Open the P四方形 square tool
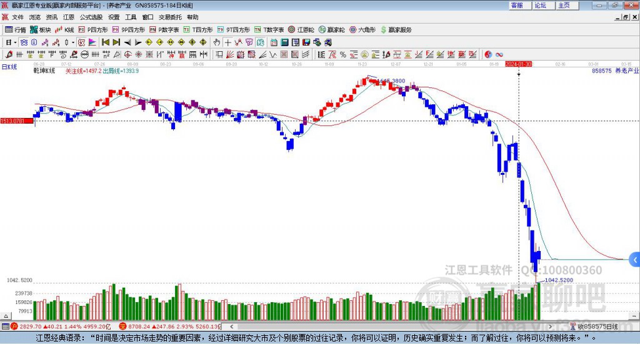The height and width of the screenshot is (344, 640). tap(93, 30)
